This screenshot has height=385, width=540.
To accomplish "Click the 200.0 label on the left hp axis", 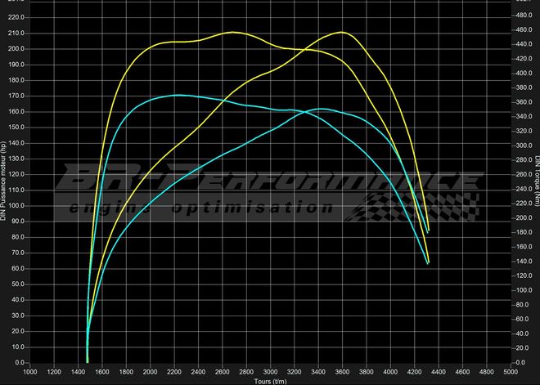I will click(x=16, y=49).
